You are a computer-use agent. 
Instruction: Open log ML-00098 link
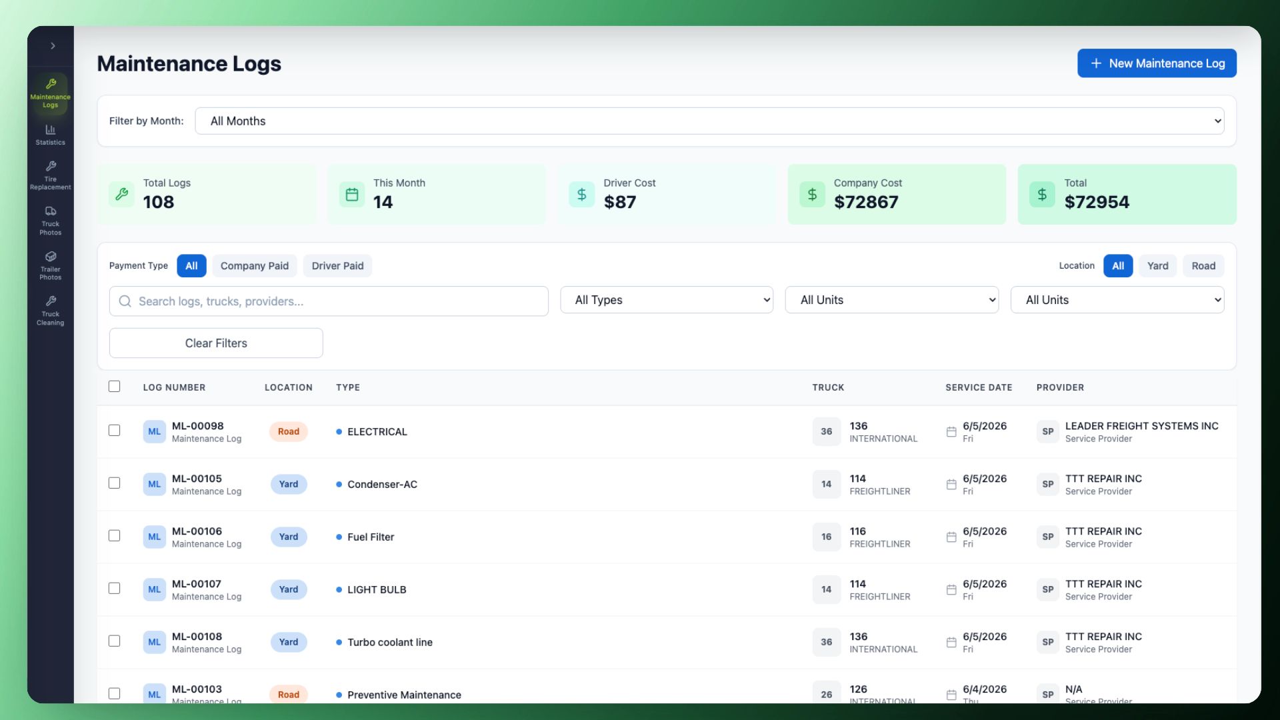[198, 426]
